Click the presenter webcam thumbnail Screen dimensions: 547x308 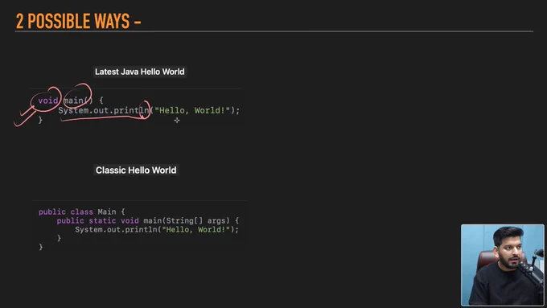(502, 265)
